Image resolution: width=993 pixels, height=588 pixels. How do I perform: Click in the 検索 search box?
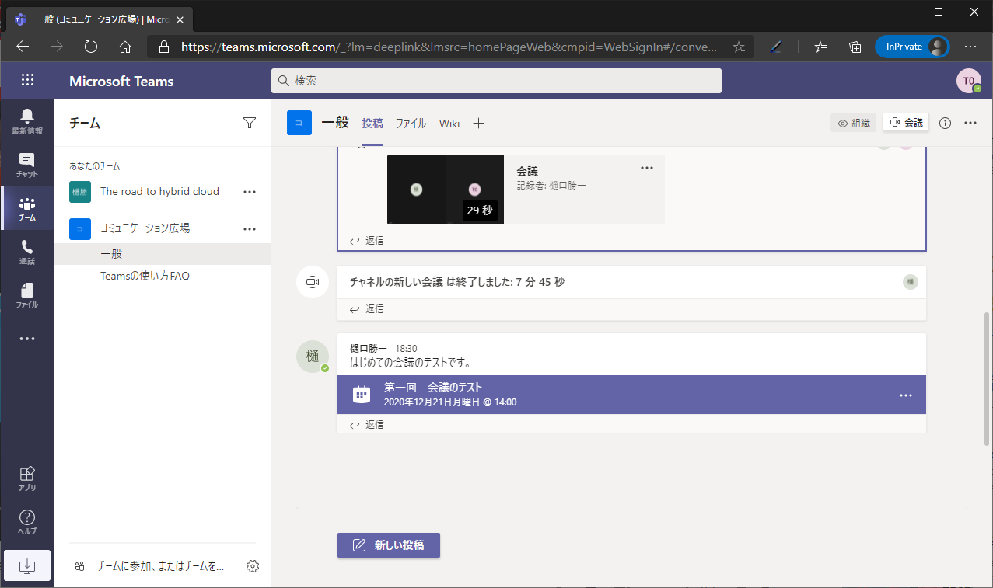pyautogui.click(x=496, y=81)
